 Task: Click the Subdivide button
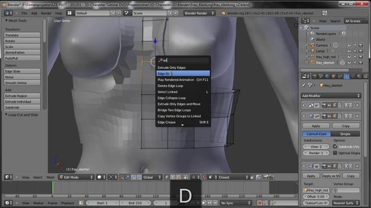[22, 107]
